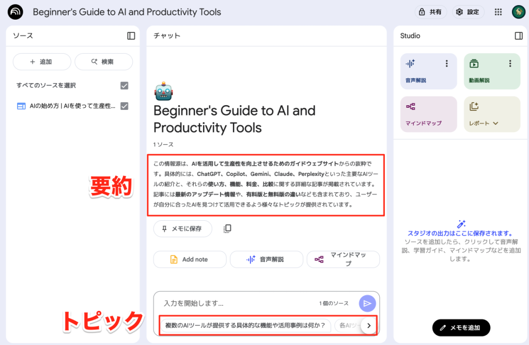Image resolution: width=529 pixels, height=345 pixels.
Task: Click the 共有 share button
Action: pos(430,12)
